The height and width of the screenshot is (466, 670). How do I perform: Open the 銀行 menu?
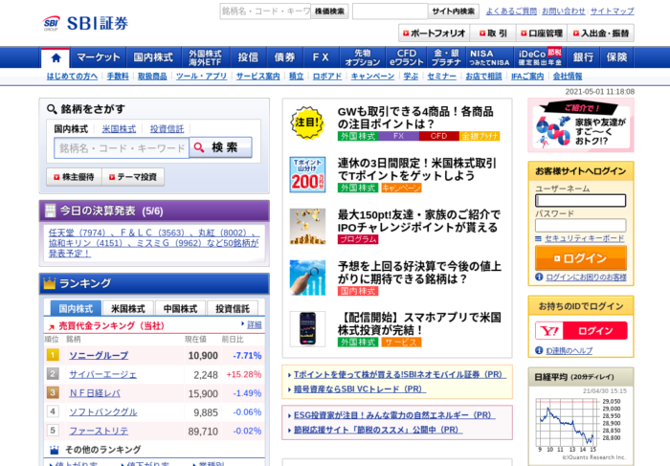(x=583, y=57)
